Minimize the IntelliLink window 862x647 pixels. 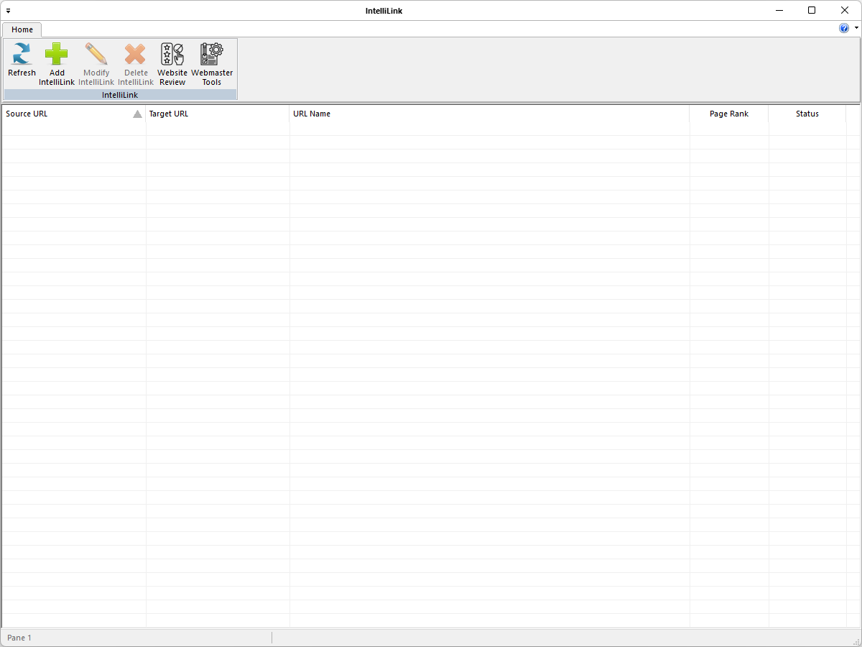(x=779, y=10)
